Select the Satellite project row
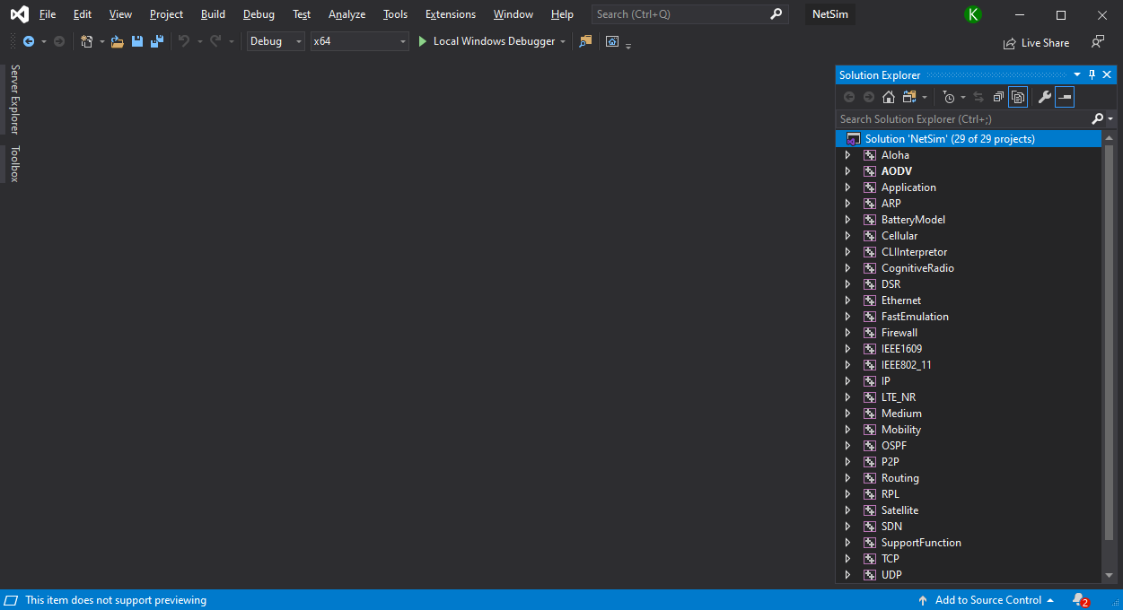The width and height of the screenshot is (1123, 610). (x=969, y=510)
